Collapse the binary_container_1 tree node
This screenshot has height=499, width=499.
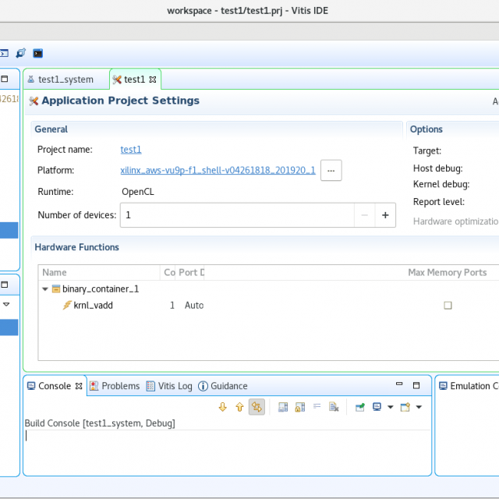[45, 289]
